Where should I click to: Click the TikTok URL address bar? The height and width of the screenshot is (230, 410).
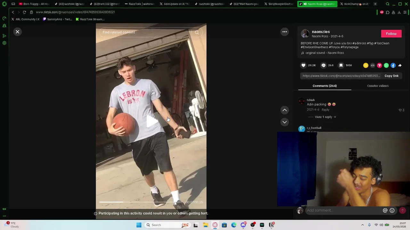[x=75, y=12]
